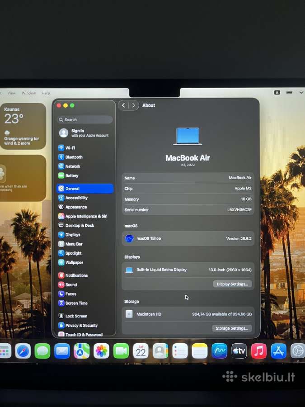Click the Chip Apple M2 value
Viewport: 305px width, 407px height.
point(243,189)
